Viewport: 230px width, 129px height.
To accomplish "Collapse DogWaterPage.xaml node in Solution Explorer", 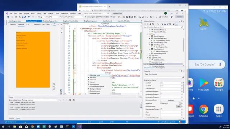I will pyautogui.click(x=149, y=38).
